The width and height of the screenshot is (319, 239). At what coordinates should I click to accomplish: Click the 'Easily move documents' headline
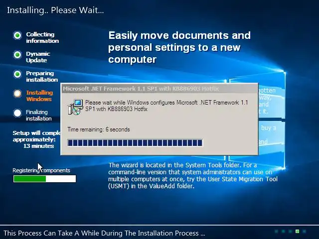pos(179,47)
